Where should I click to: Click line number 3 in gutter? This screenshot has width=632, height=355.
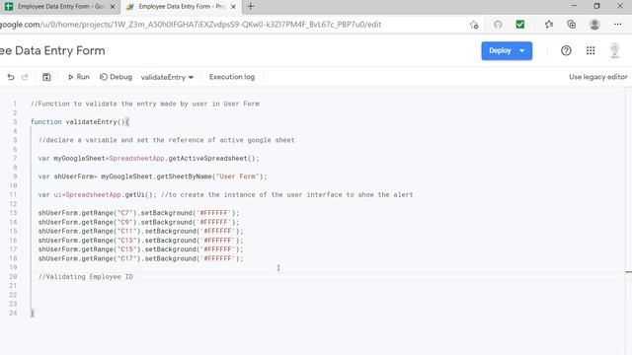point(15,121)
